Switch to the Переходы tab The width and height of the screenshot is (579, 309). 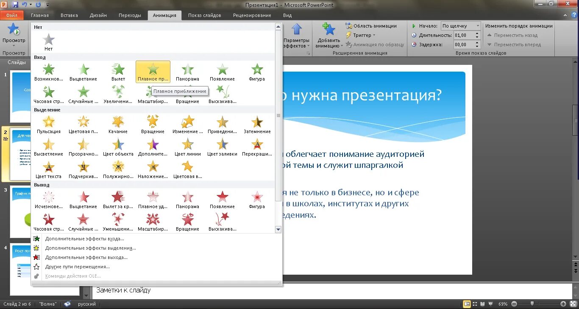tap(130, 15)
